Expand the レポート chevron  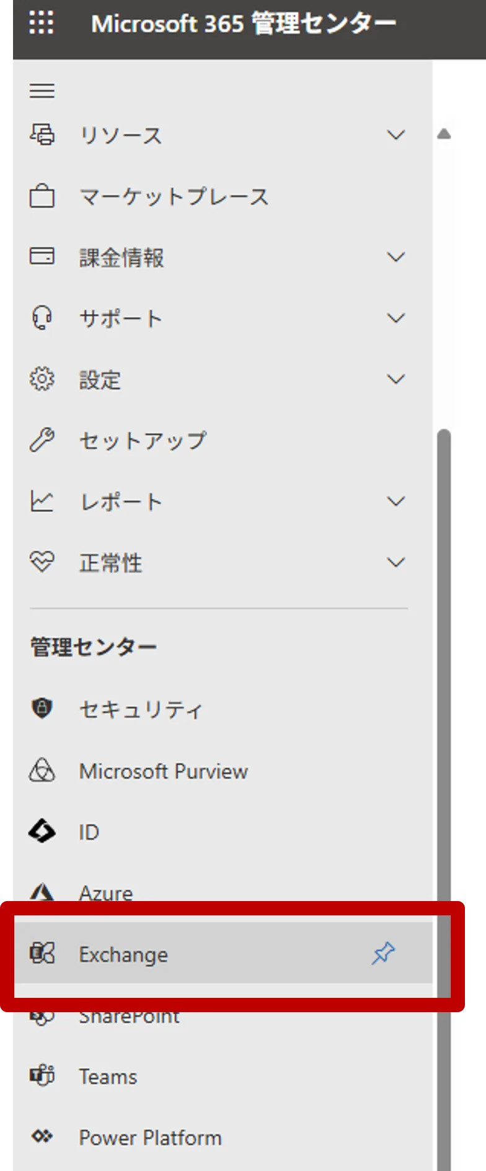pos(395,501)
